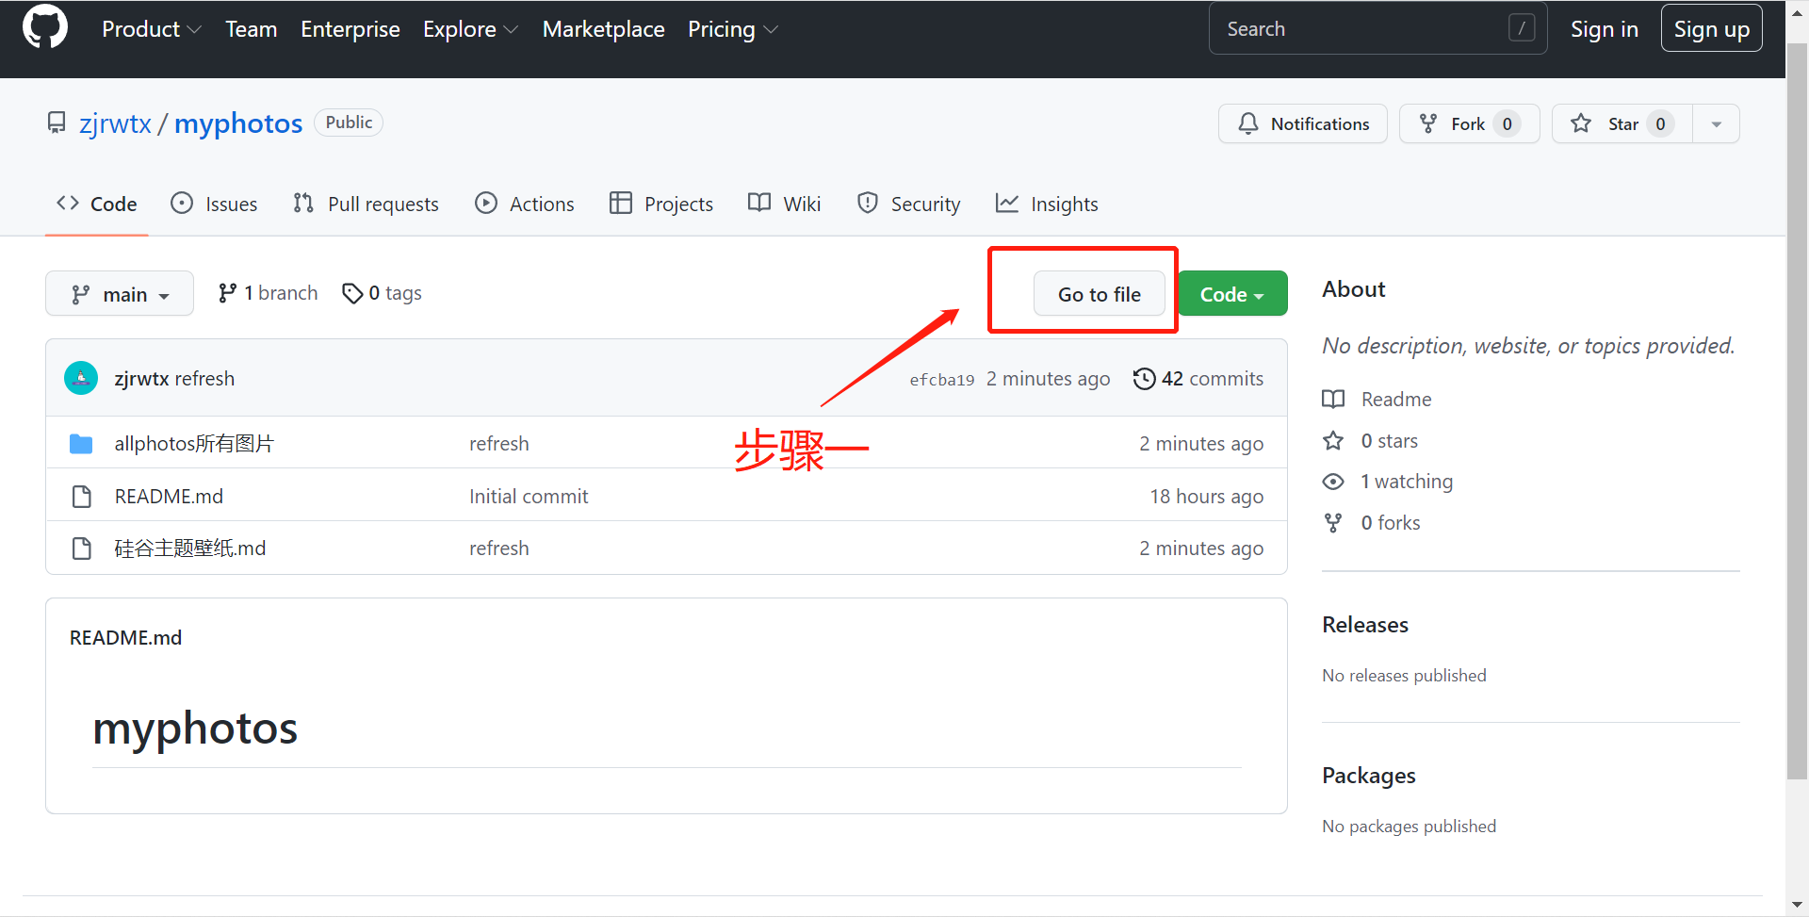
Task: Click the folder icon of allphotos所有图片
Action: tap(81, 444)
